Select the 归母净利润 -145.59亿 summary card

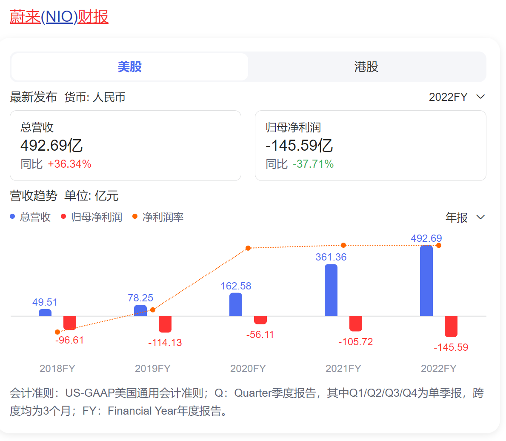pyautogui.click(x=370, y=145)
